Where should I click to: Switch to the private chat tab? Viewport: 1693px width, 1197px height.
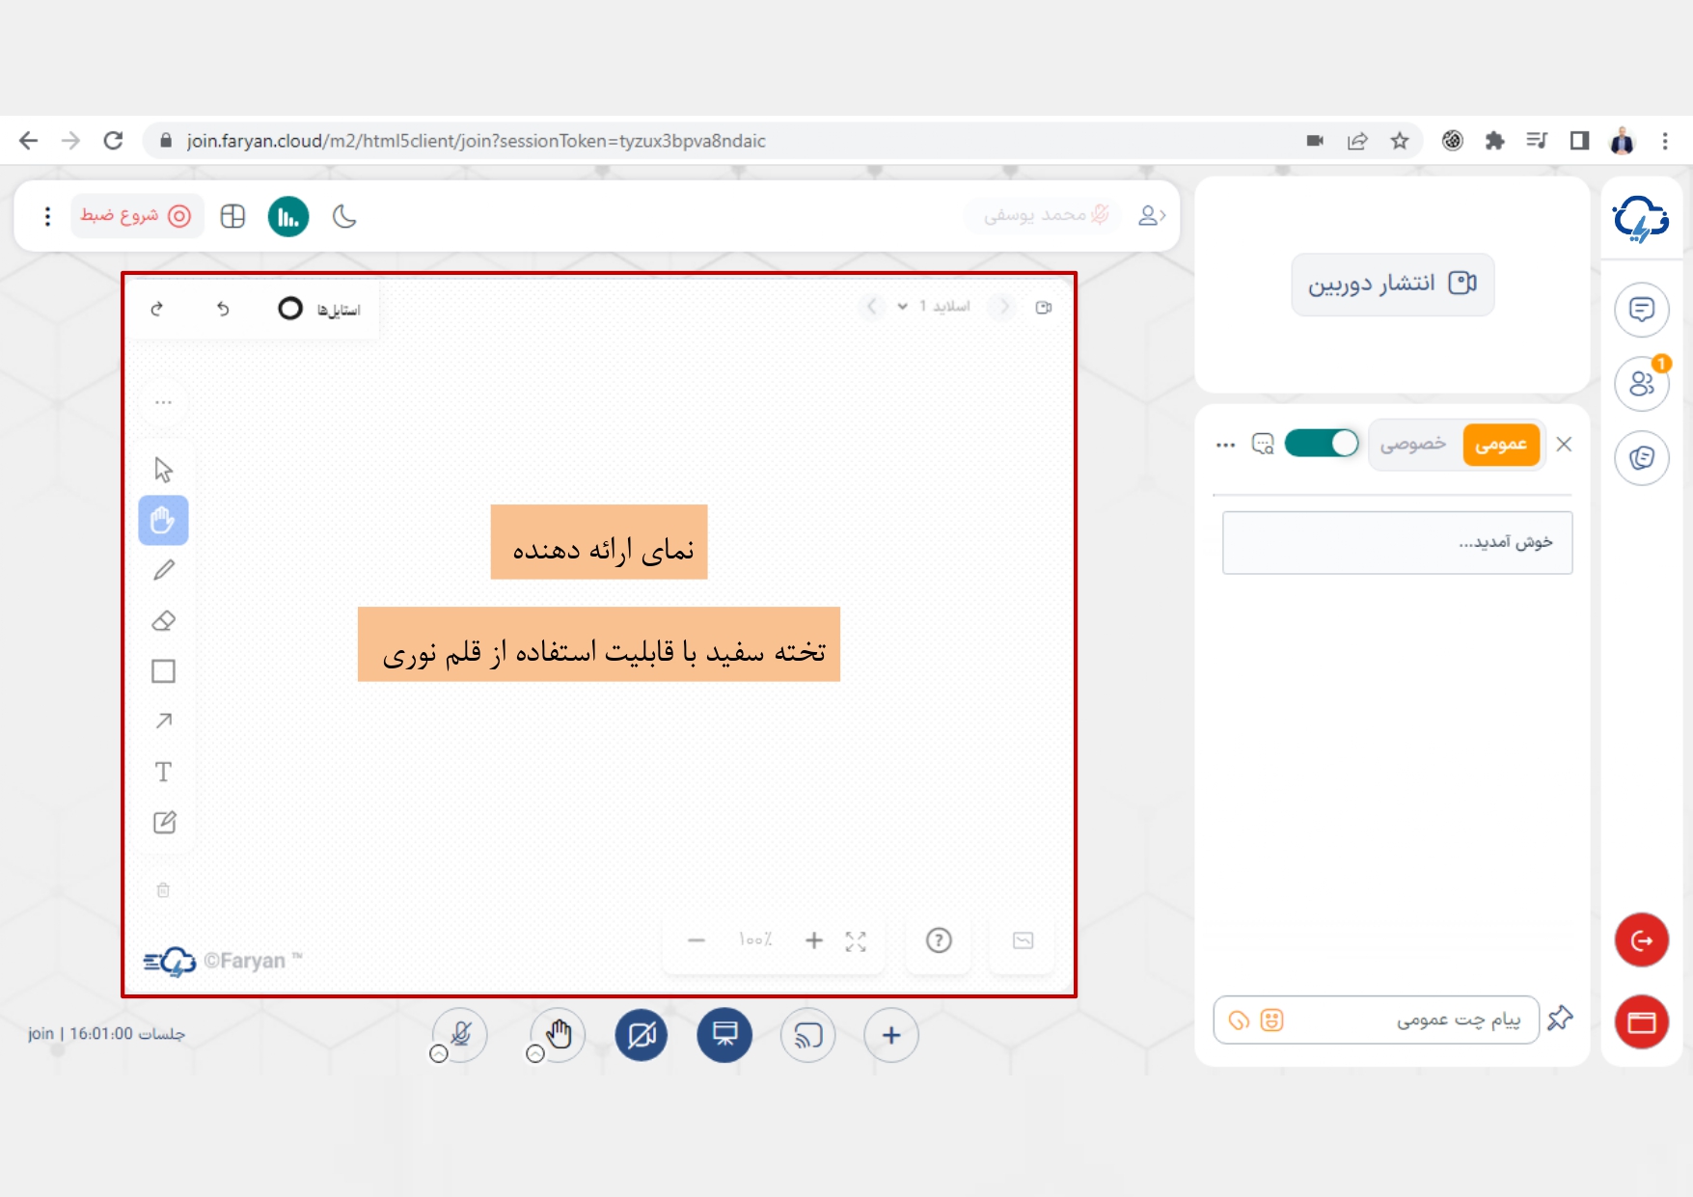coord(1412,444)
